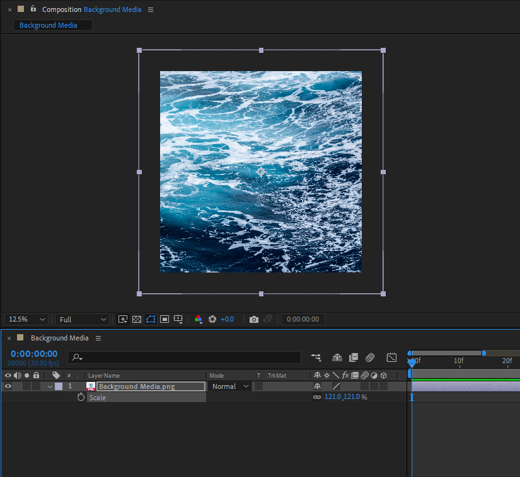
Task: Select the Background Media breadcrumb tab in viewer
Action: point(53,25)
